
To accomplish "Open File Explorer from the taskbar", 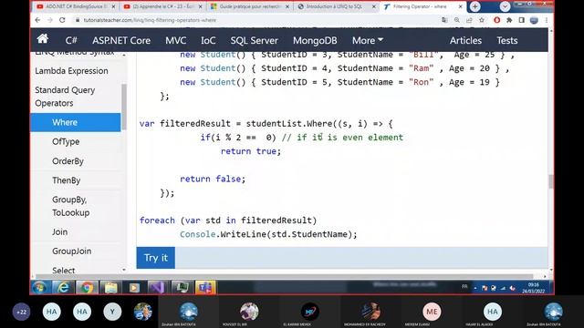I will [x=110, y=288].
